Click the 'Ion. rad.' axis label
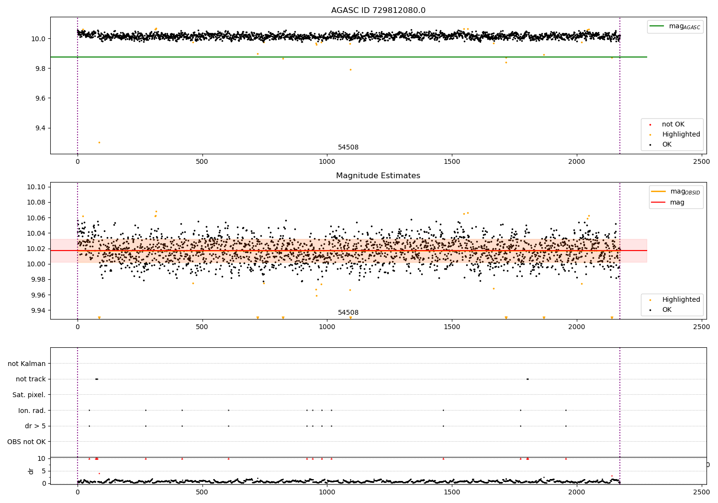 [x=32, y=411]
